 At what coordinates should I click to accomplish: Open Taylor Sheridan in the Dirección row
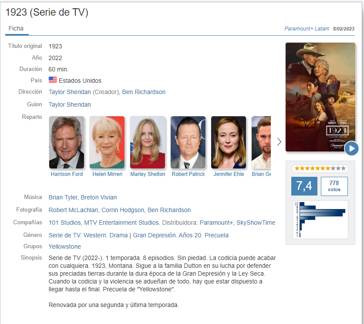[70, 92]
